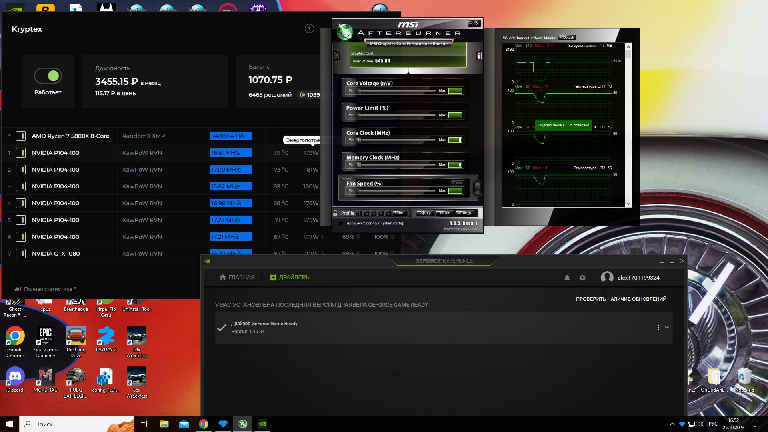Open PAYDAY 2 desktop shortcut
The image size is (768, 432).
[x=106, y=339]
